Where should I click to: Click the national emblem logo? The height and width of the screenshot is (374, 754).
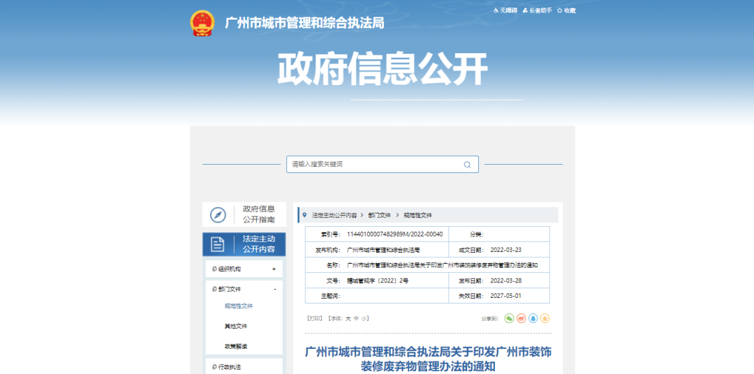click(203, 23)
